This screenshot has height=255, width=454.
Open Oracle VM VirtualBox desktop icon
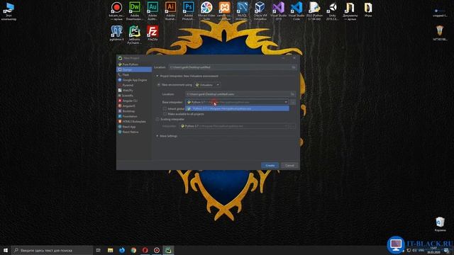(x=260, y=11)
